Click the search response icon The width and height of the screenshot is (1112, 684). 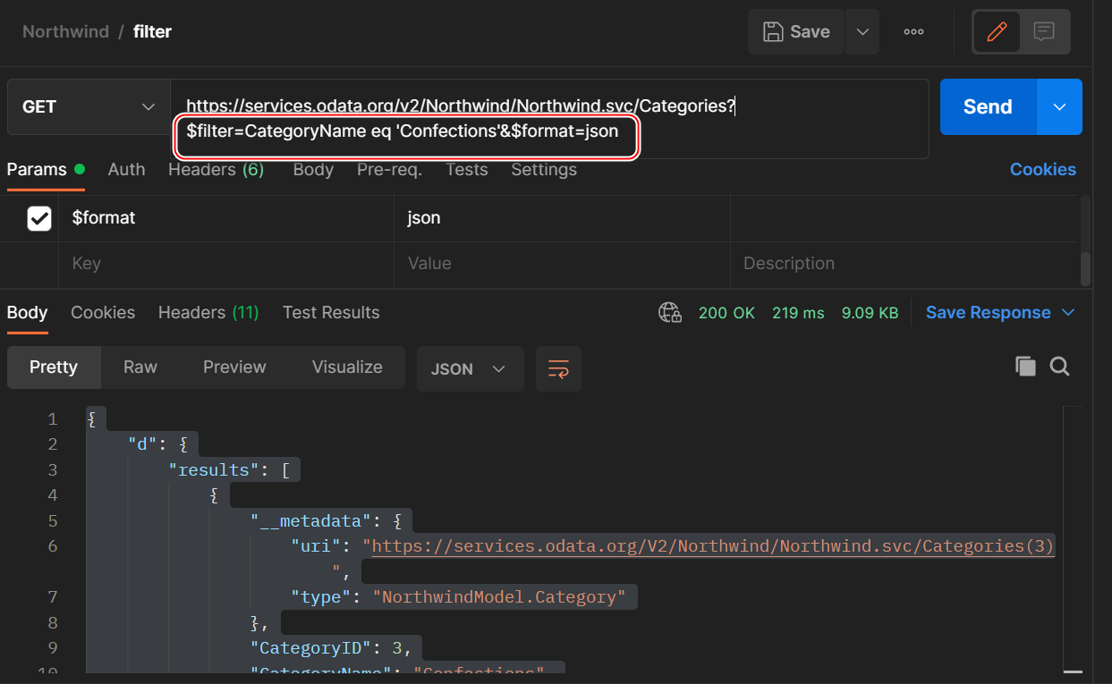click(x=1060, y=367)
